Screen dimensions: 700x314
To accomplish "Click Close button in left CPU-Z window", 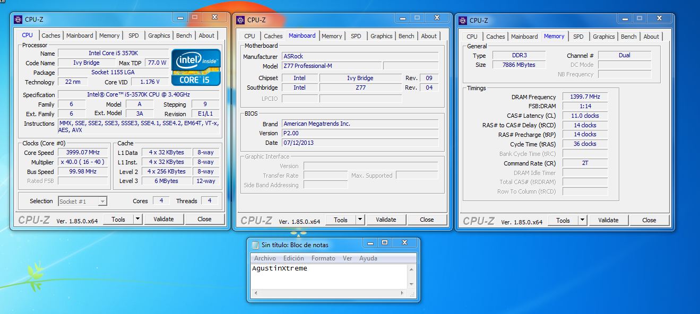I will 204,219.
